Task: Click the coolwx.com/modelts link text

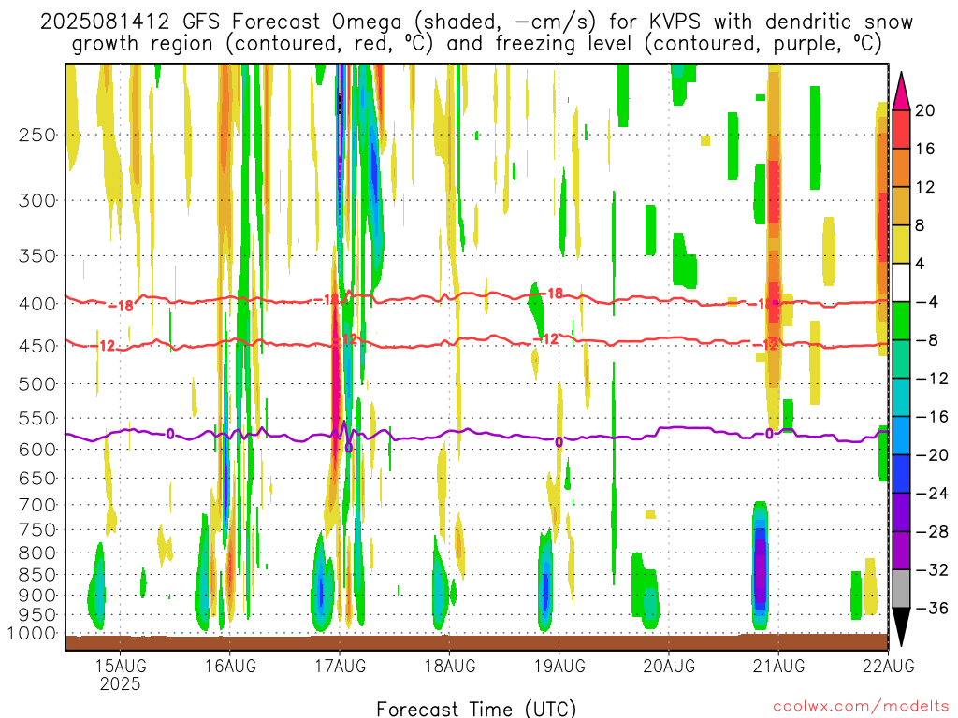Action: click(861, 707)
